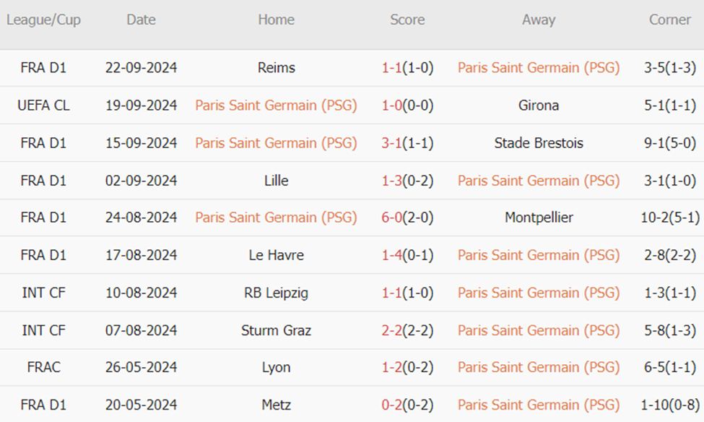Click the Le Havre team name
Viewport: 704px width, 422px height.
(276, 255)
